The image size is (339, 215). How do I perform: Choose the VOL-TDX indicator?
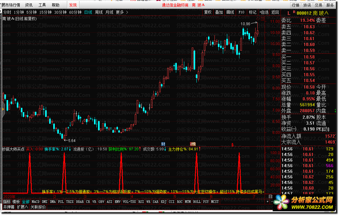coord(129,202)
